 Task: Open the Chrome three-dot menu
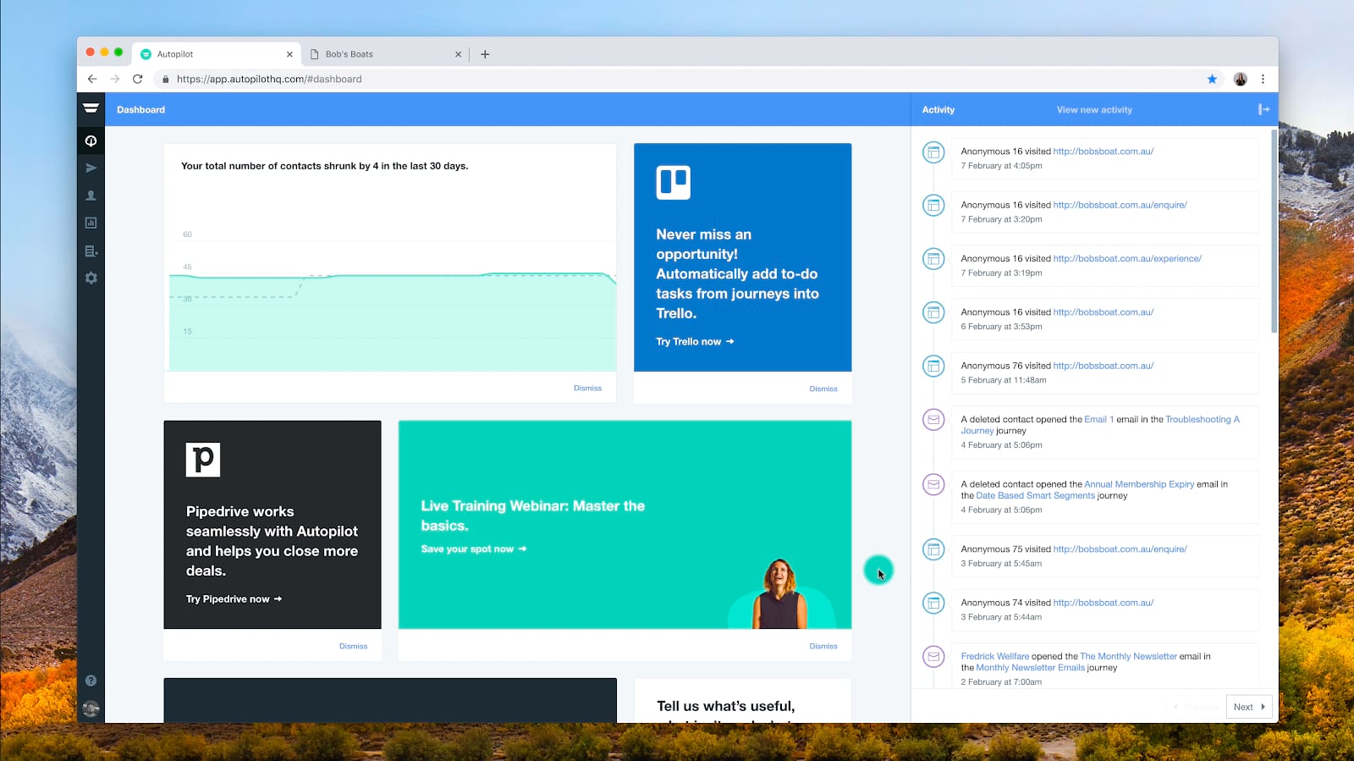pos(1263,79)
